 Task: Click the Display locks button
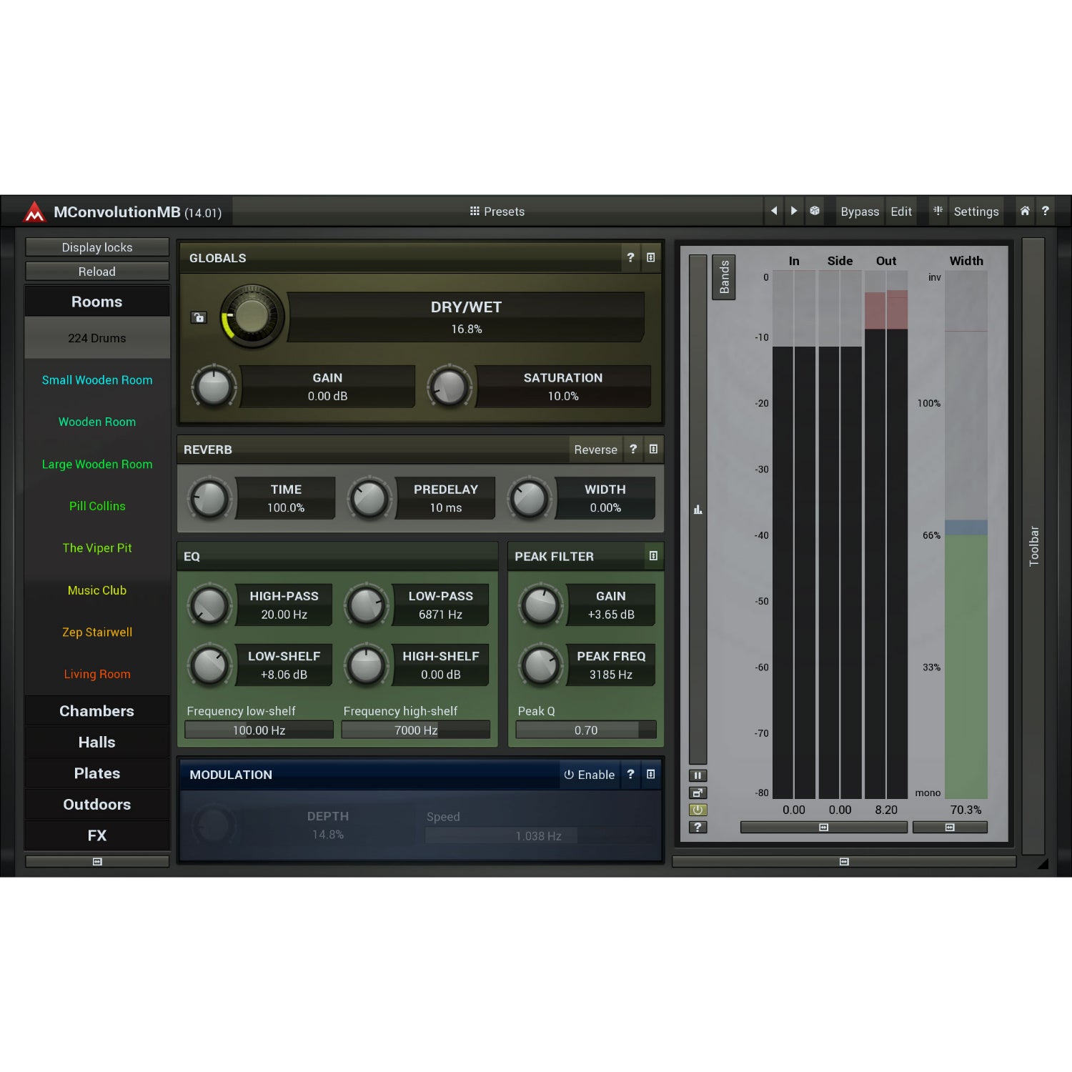97,247
